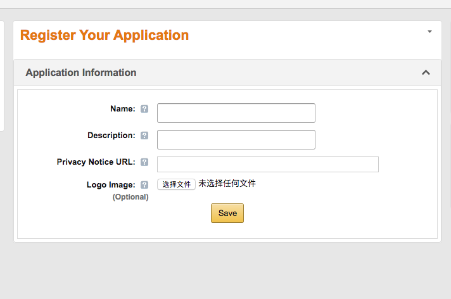Click the Save button

(227, 213)
